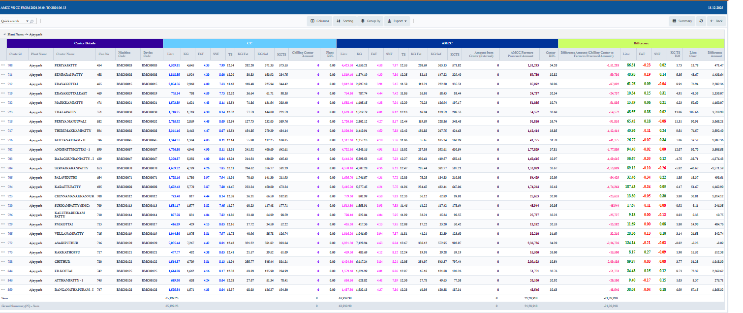This screenshot has height=313, width=743.
Task: Collapse the Plant Name Ajaygarh group
Action: coord(5,34)
